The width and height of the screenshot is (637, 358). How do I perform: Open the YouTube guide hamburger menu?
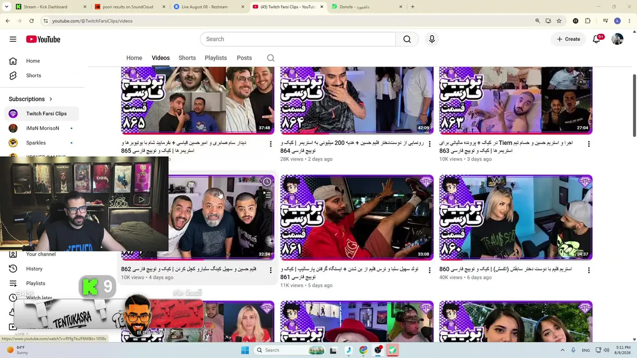click(13, 39)
